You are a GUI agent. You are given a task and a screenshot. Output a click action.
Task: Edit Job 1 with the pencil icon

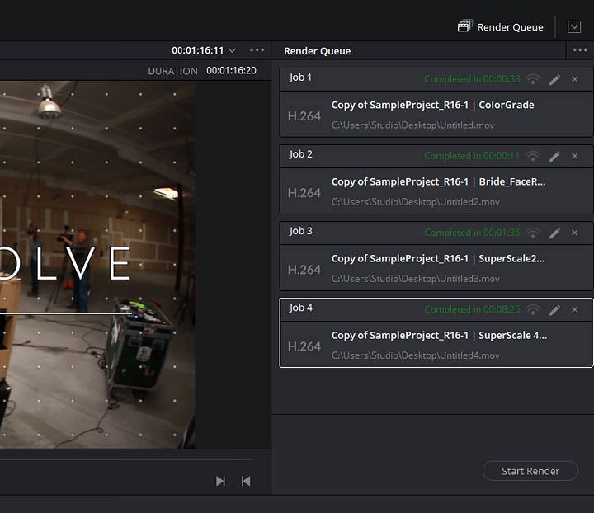pyautogui.click(x=554, y=79)
